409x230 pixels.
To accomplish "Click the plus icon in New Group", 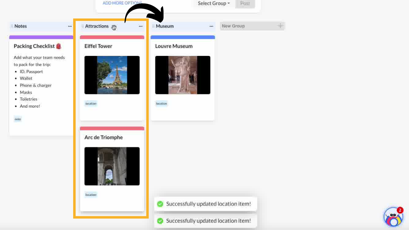I will pos(280,26).
